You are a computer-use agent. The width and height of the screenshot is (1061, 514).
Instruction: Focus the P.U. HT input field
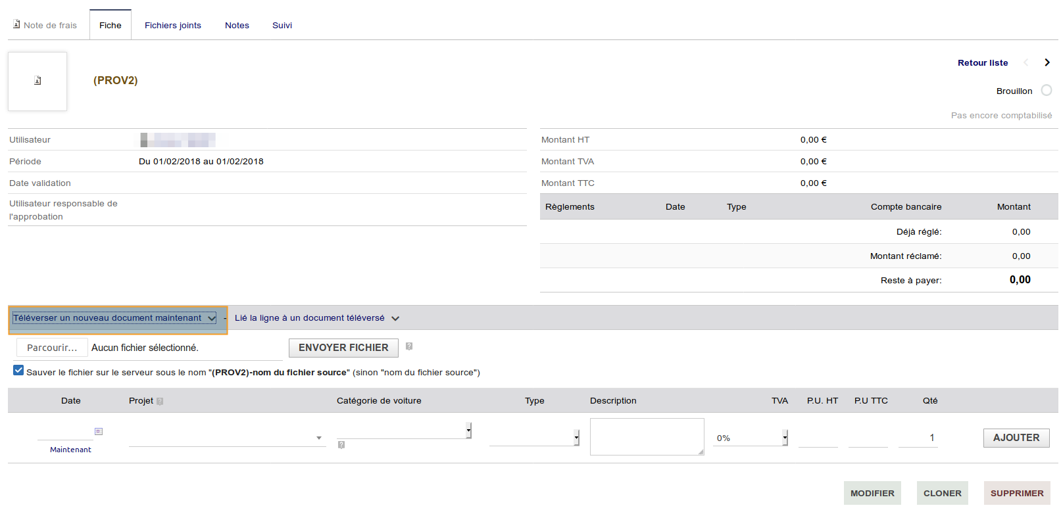(818, 438)
